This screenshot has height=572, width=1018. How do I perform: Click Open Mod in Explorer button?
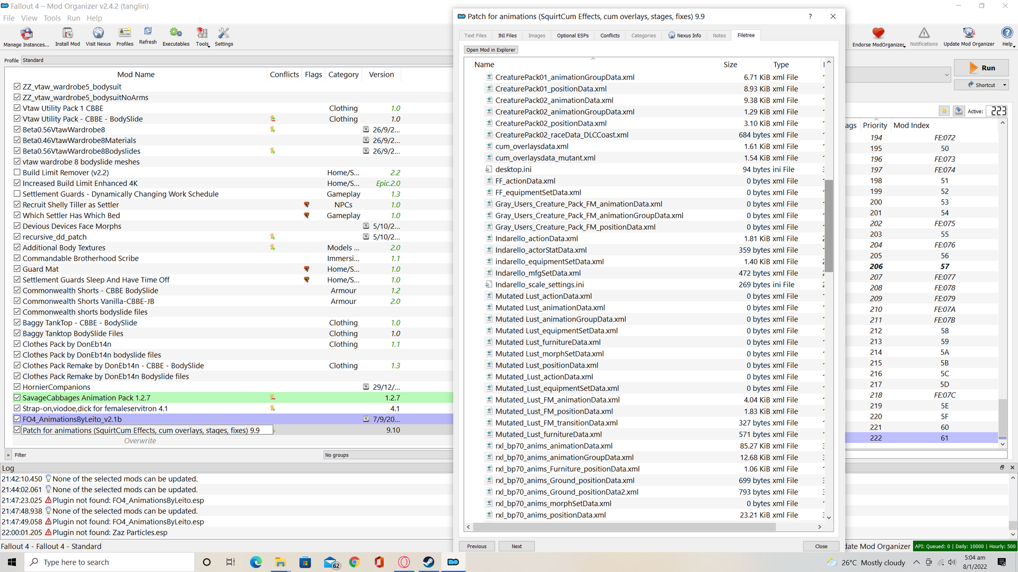coord(491,50)
